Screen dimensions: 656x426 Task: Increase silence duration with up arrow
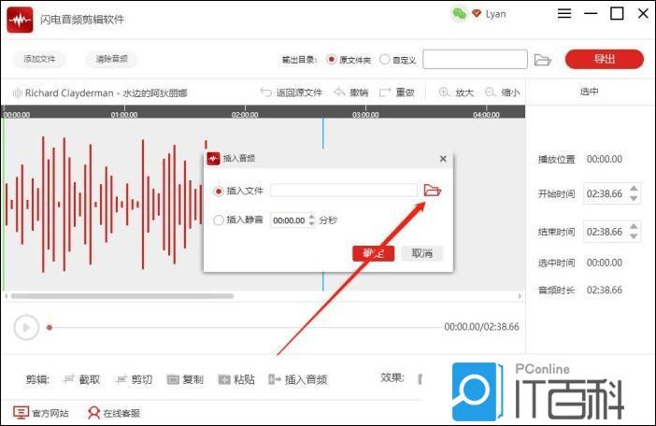coord(311,217)
